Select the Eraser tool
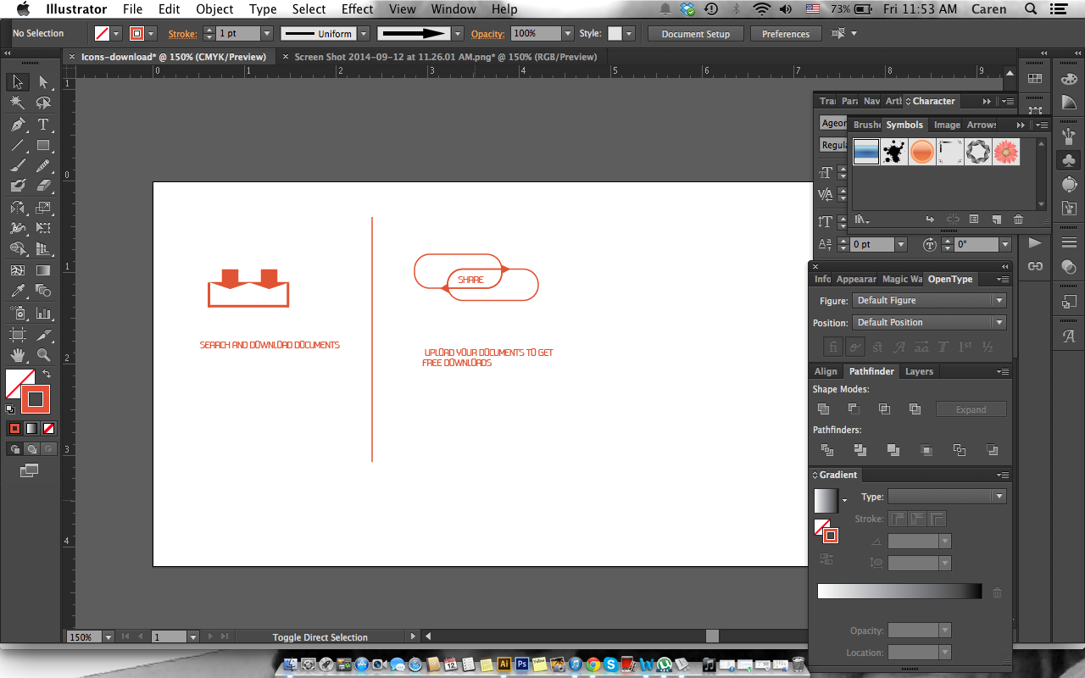The height and width of the screenshot is (678, 1085). (43, 186)
